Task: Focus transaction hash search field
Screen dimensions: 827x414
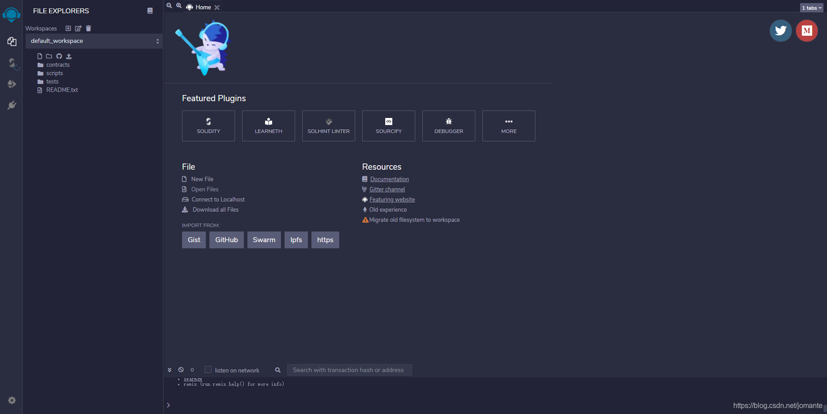Action: (x=349, y=370)
